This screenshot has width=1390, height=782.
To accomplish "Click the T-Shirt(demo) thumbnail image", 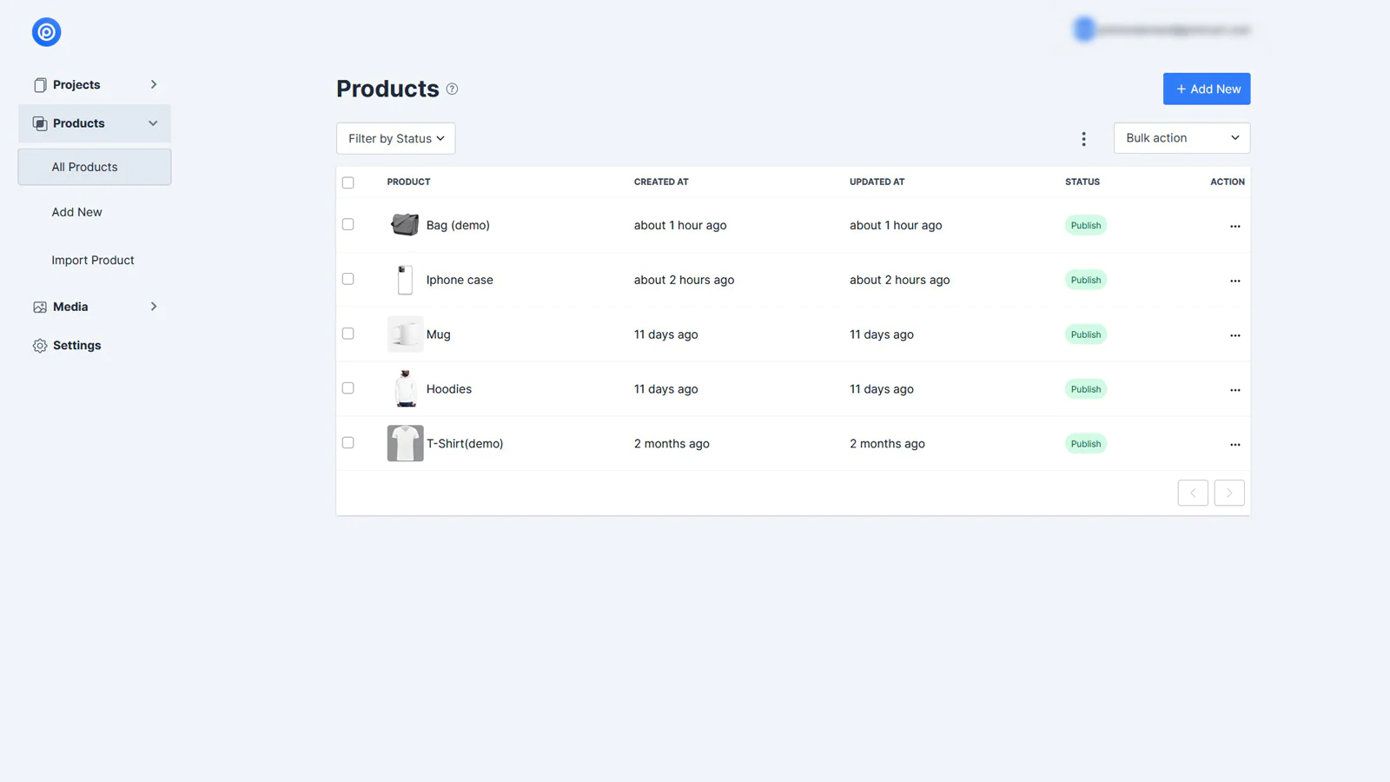I will (x=405, y=444).
